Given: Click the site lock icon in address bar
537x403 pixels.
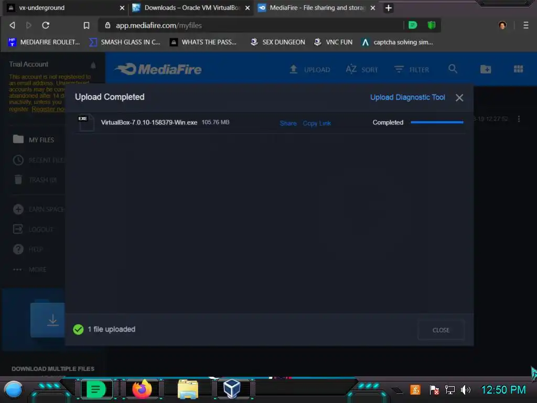Looking at the screenshot, I should 108,25.
